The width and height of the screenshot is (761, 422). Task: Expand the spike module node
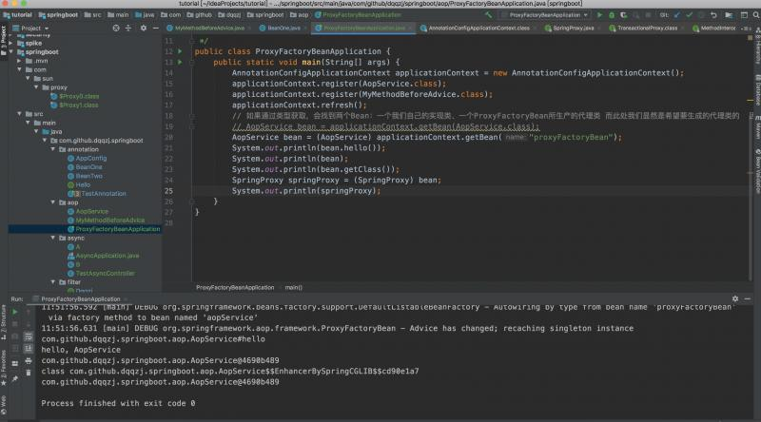pyautogui.click(x=10, y=43)
